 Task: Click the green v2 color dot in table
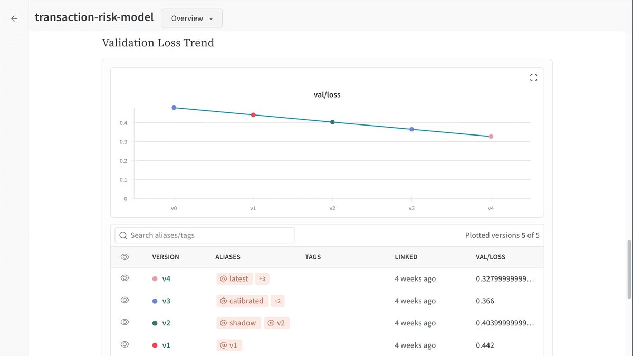(x=155, y=323)
